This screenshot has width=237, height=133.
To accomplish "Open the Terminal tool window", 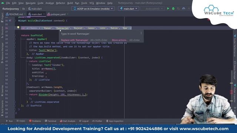I will [50, 121].
